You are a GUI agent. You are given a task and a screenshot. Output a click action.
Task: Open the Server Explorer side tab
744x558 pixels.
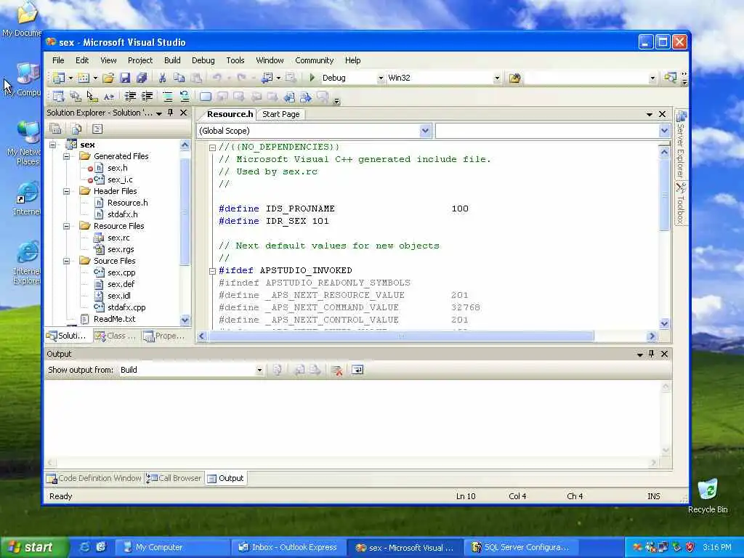[681, 145]
